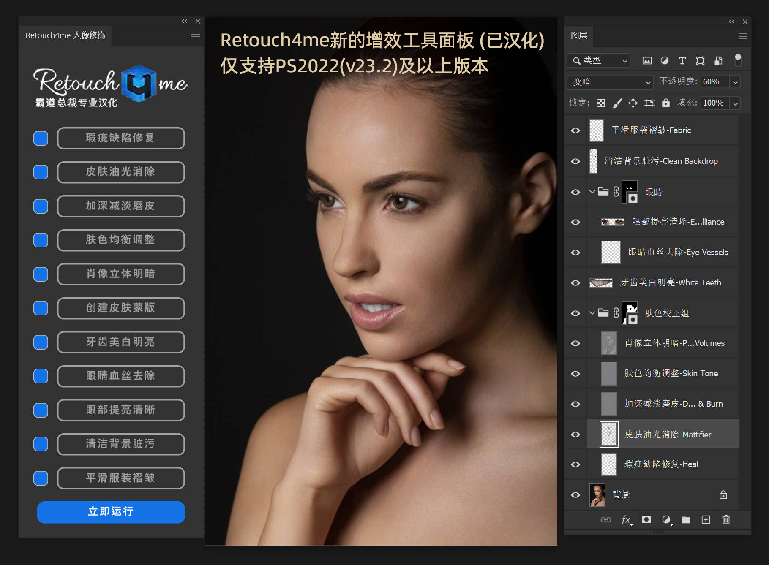Image resolution: width=769 pixels, height=565 pixels.
Task: Lock artboard nesting icon
Action: [649, 103]
